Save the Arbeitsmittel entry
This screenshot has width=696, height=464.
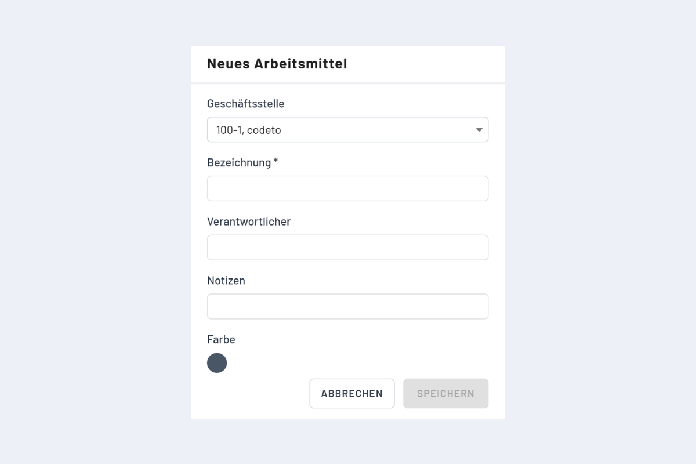pos(445,393)
